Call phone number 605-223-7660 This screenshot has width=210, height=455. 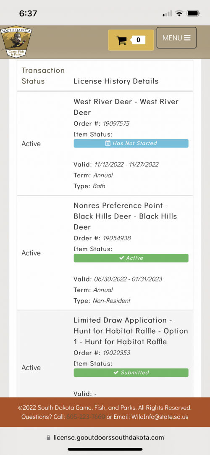pyautogui.click(x=86, y=417)
